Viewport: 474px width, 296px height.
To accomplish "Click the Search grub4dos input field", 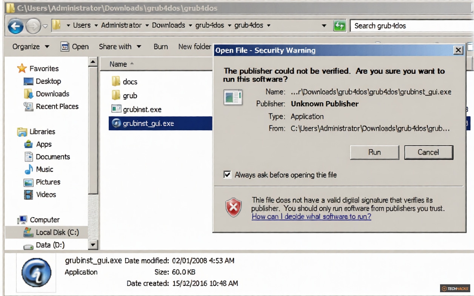I will click(x=411, y=26).
